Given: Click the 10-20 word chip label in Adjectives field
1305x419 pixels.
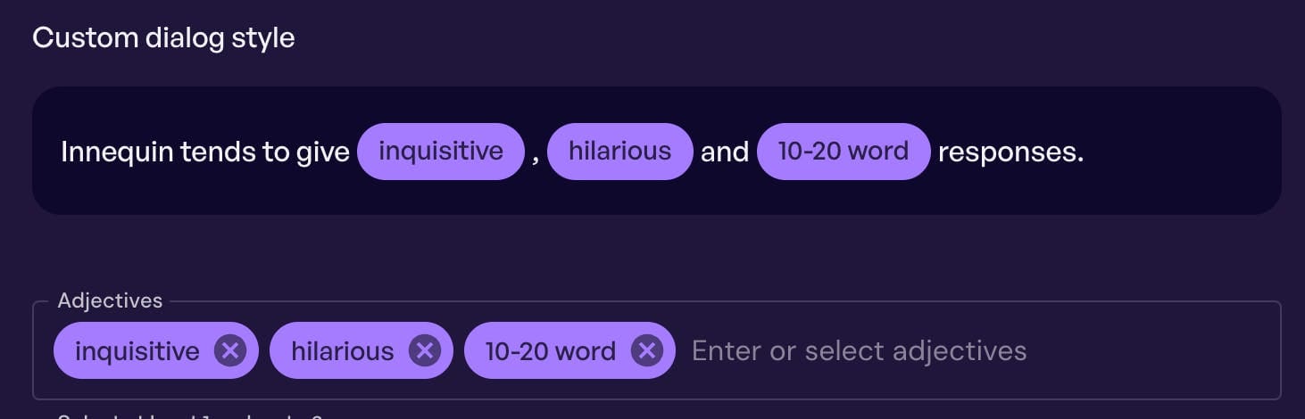Looking at the screenshot, I should point(550,351).
